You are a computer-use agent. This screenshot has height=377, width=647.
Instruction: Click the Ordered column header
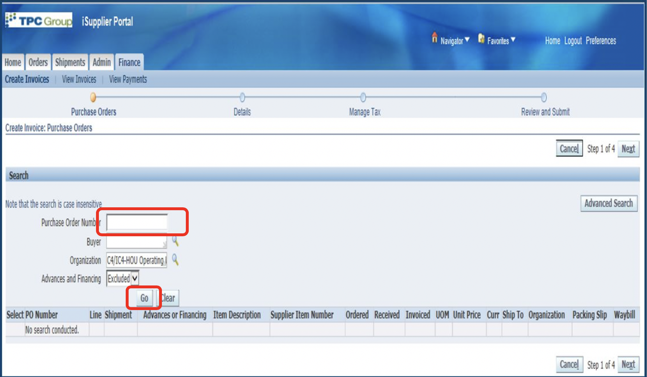point(357,315)
